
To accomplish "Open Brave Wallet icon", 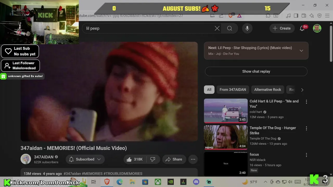I will pos(304,16).
